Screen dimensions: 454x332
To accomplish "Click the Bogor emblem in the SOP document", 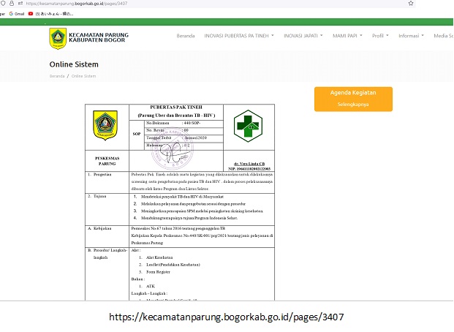I will click(105, 125).
